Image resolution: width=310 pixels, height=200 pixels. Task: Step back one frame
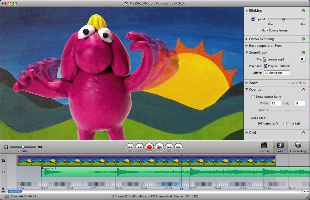point(139,147)
